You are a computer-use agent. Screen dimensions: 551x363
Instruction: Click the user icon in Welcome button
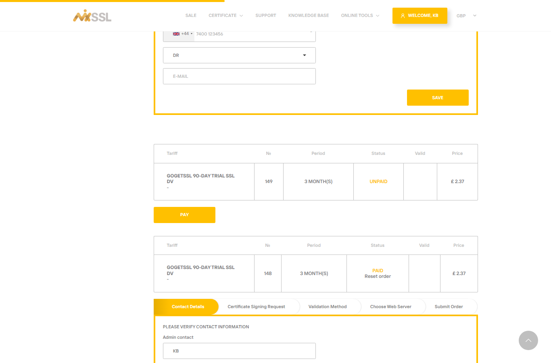pos(403,16)
